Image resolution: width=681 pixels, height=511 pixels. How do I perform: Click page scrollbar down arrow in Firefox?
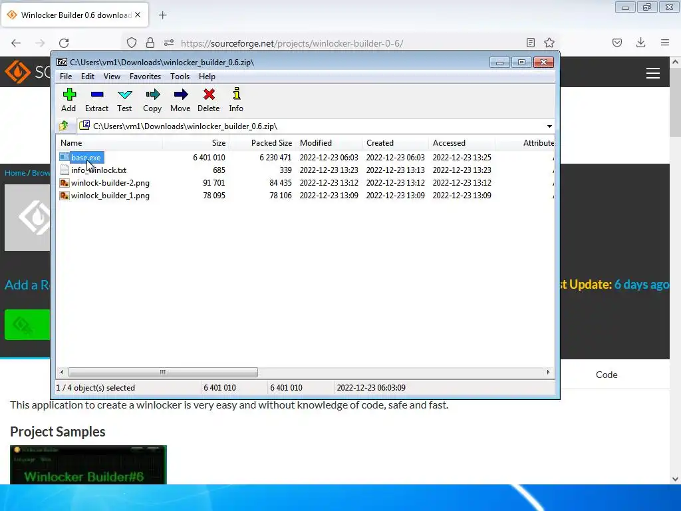point(675,479)
